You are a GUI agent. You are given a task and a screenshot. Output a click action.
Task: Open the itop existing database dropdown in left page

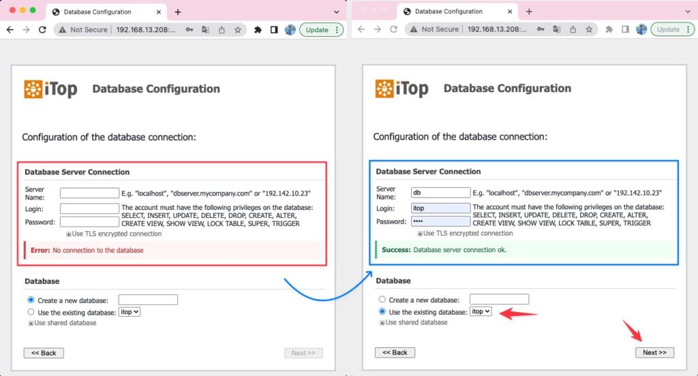coord(130,312)
